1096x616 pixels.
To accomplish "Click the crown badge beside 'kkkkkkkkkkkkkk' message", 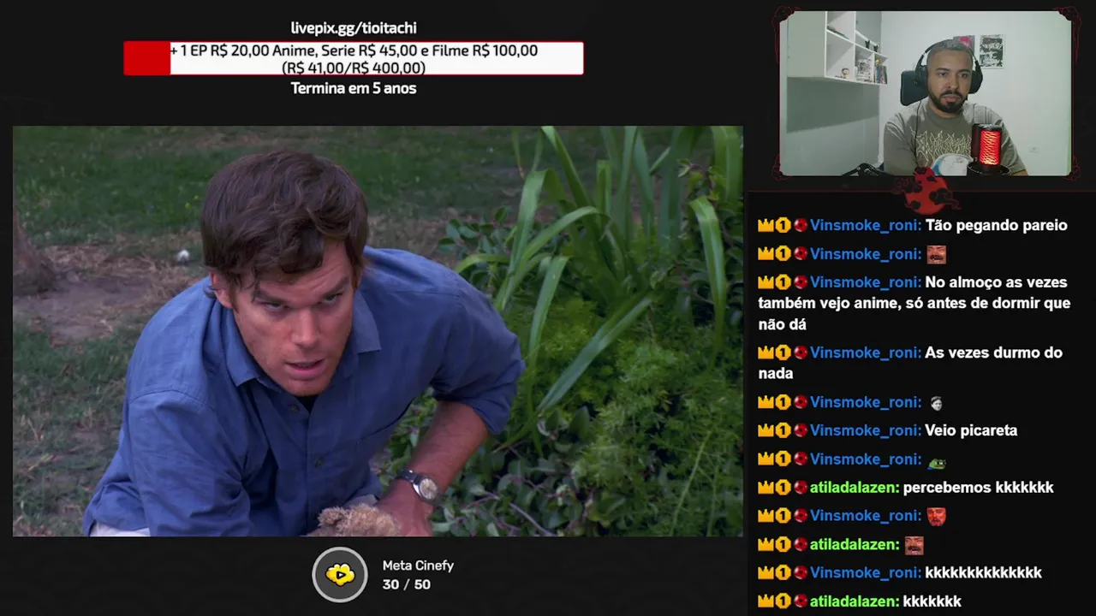I will point(765,573).
